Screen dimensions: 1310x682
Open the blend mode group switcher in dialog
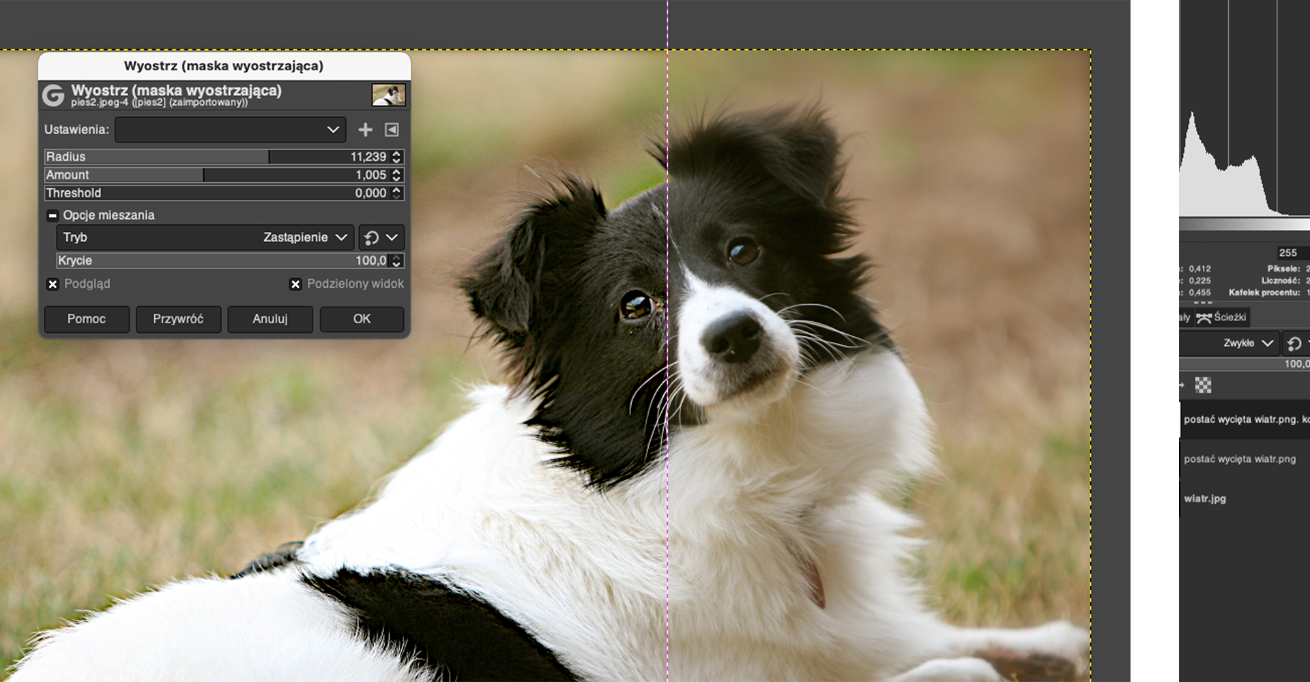(x=381, y=237)
